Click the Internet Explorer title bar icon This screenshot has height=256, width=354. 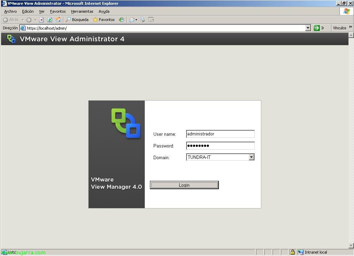pos(4,3)
